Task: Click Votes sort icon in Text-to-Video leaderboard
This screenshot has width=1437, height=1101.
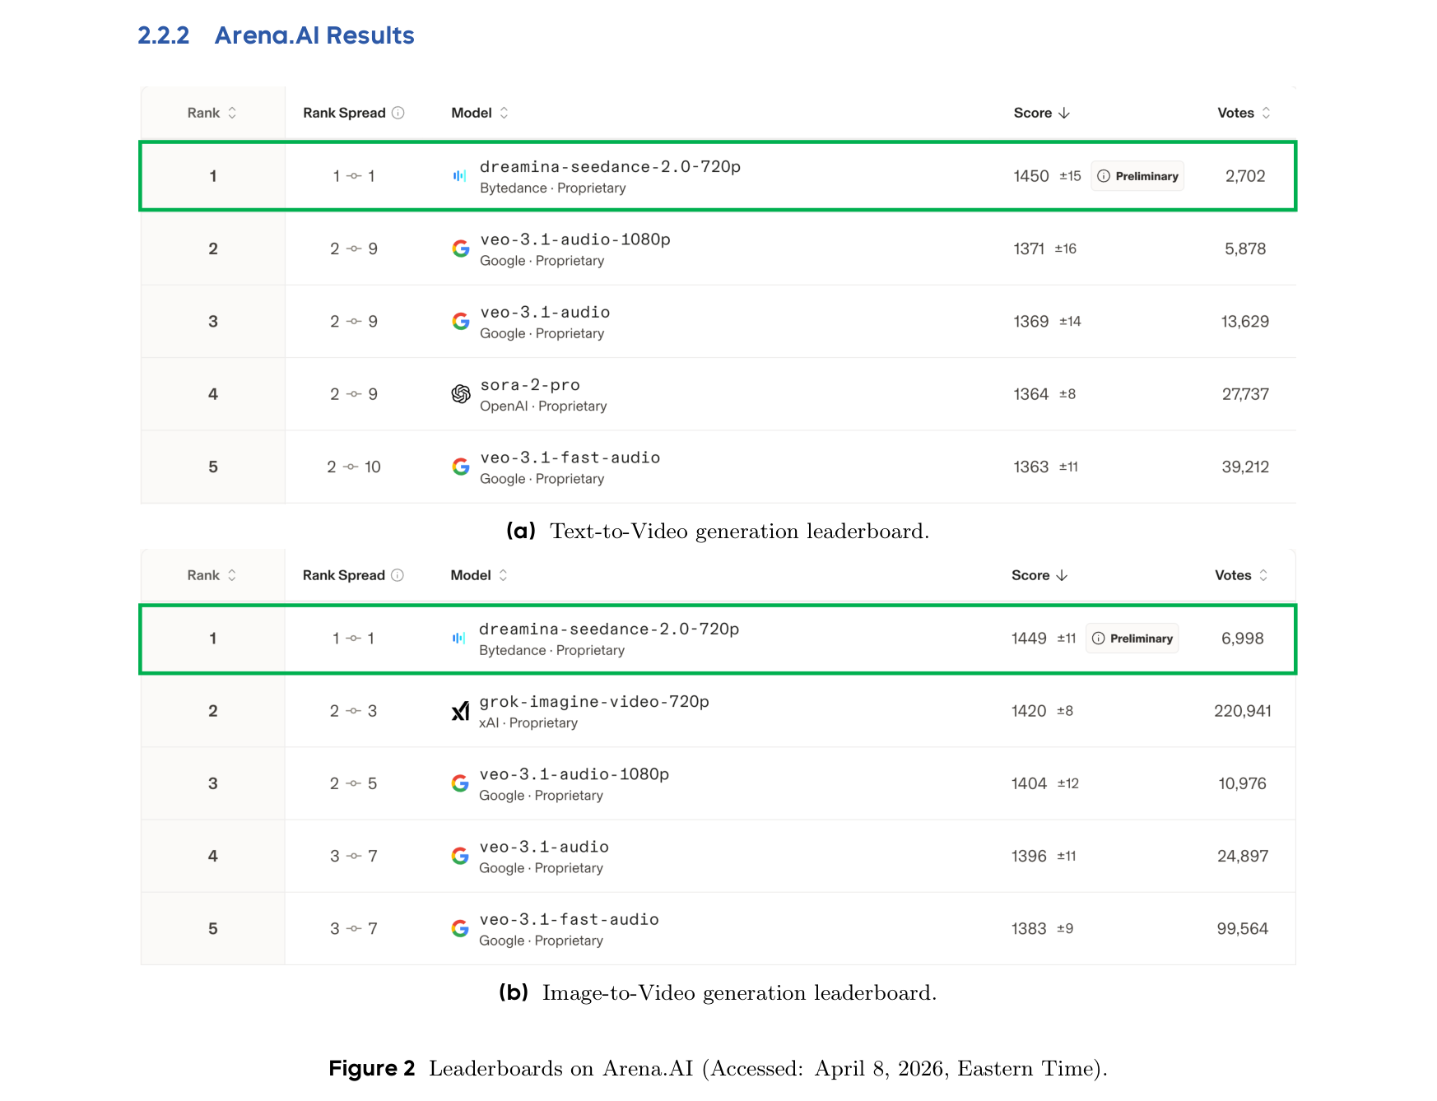Action: [x=1266, y=113]
